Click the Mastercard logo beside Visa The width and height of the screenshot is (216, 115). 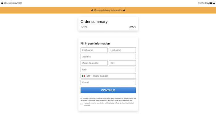214,3
